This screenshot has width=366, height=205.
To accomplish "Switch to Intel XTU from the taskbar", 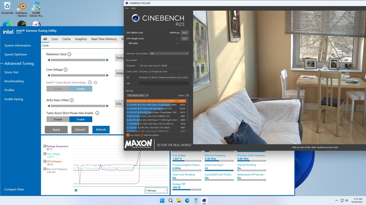I will click(196, 200).
